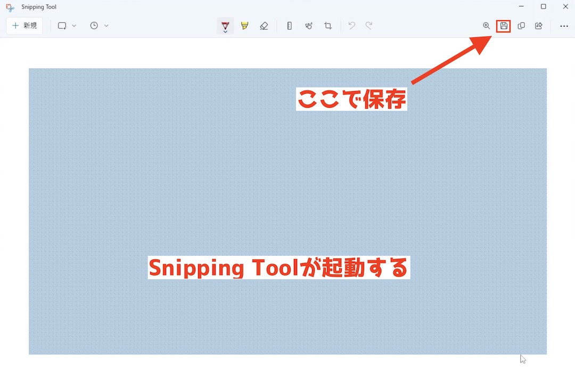Open the see-more ellipsis menu
This screenshot has width=575, height=382.
[x=564, y=26]
